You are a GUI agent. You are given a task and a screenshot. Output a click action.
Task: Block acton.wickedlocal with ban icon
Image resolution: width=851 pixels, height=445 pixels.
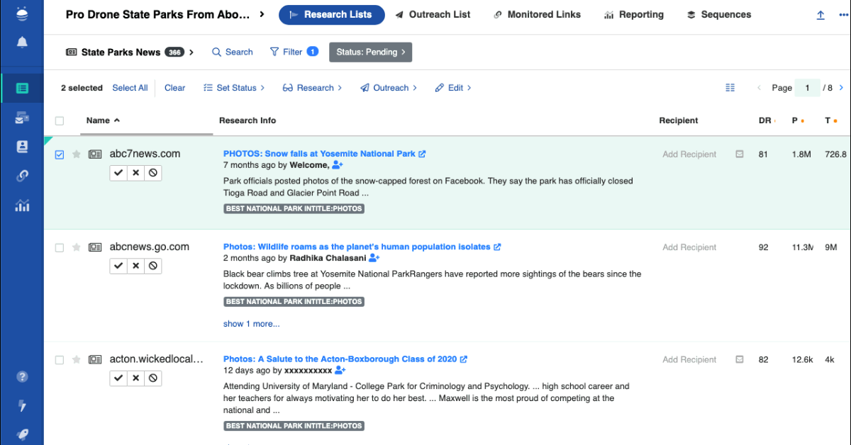[x=152, y=378]
